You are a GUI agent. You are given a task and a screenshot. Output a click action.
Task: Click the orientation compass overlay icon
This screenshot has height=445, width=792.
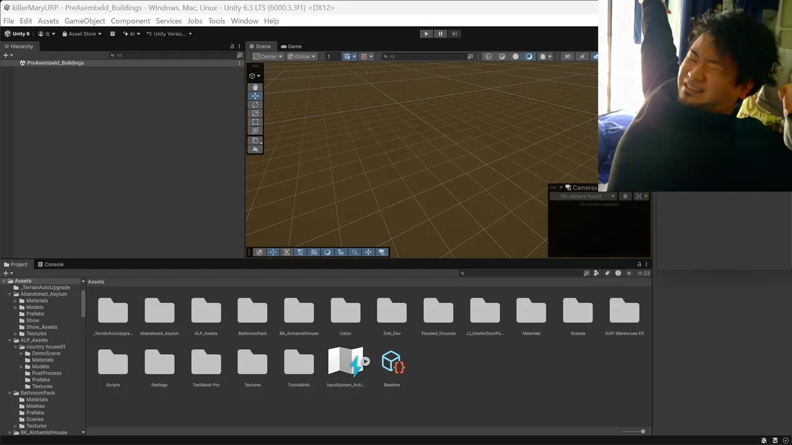coord(259,252)
